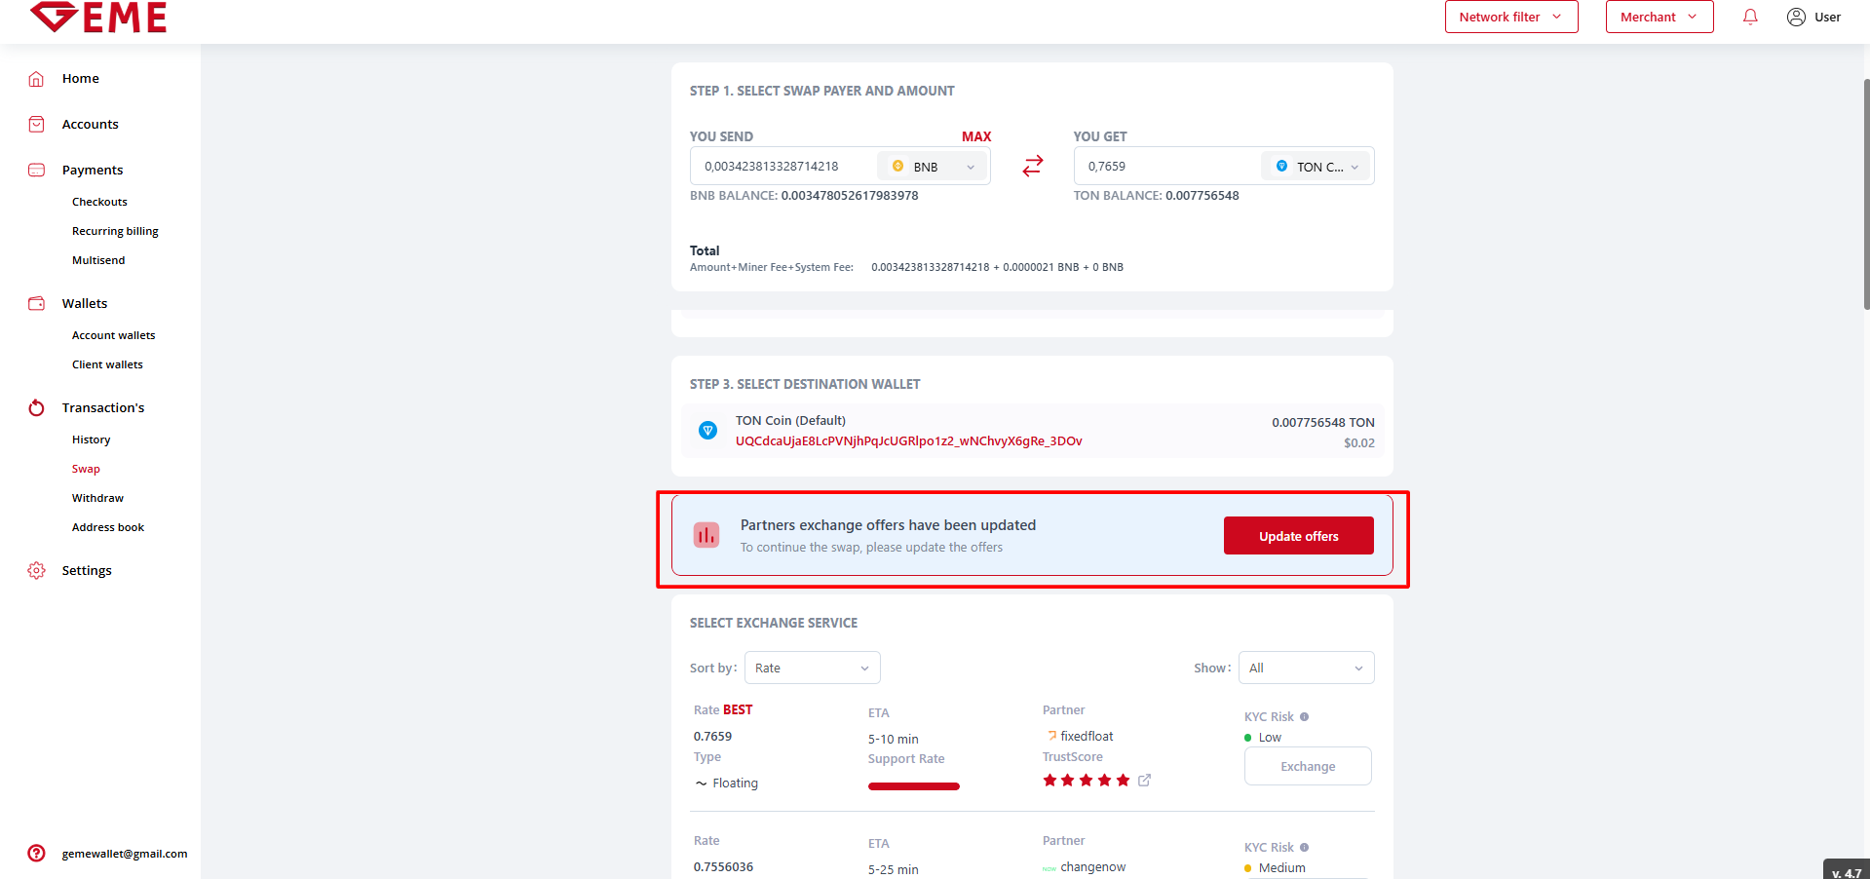Open the Merchant dropdown
Screen dimensions: 1870x879
[x=1659, y=17]
